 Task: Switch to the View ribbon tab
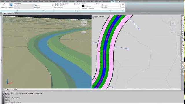pos(30,1)
